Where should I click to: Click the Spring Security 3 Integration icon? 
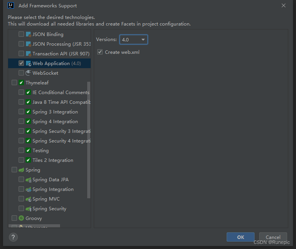click(x=28, y=131)
